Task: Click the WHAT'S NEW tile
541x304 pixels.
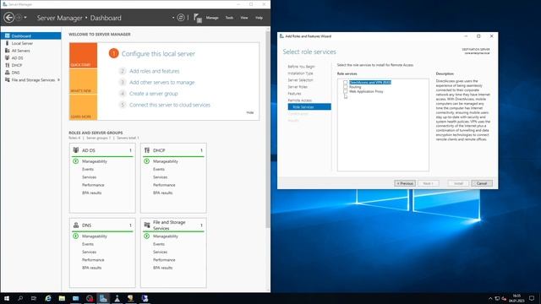Action: pyautogui.click(x=83, y=81)
